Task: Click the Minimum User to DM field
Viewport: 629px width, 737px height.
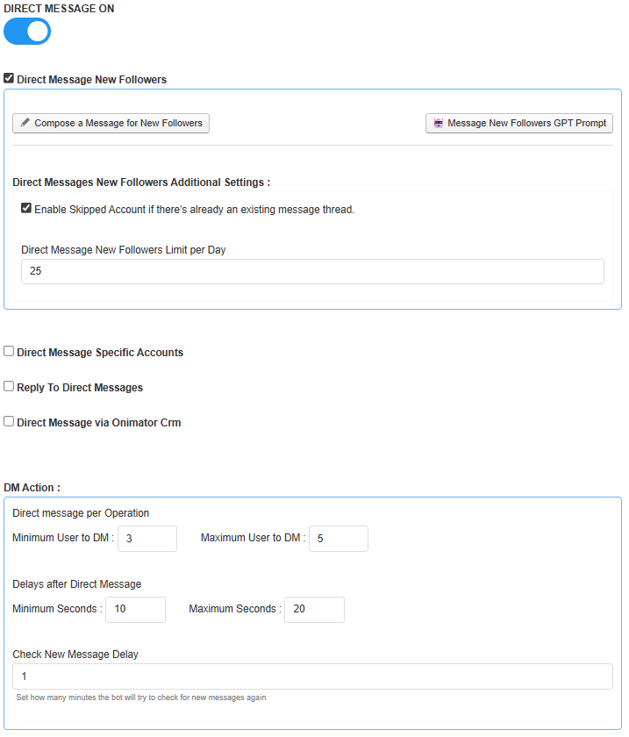Action: 147,538
